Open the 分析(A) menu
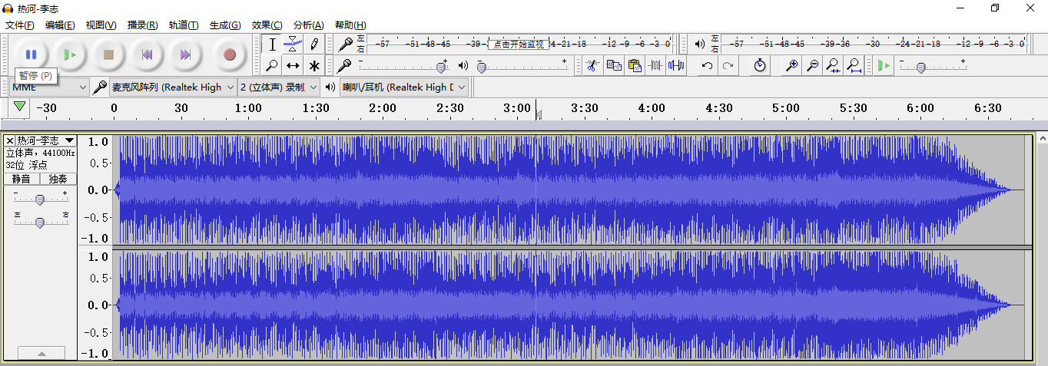1048x366 pixels. coord(308,25)
